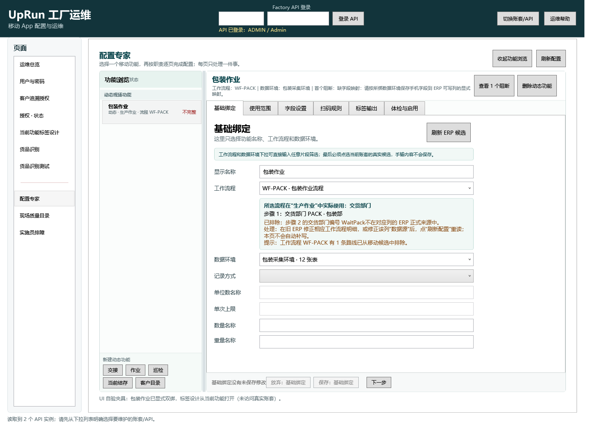Select 配置专家 in the page list
591x444 pixels.
click(x=44, y=199)
